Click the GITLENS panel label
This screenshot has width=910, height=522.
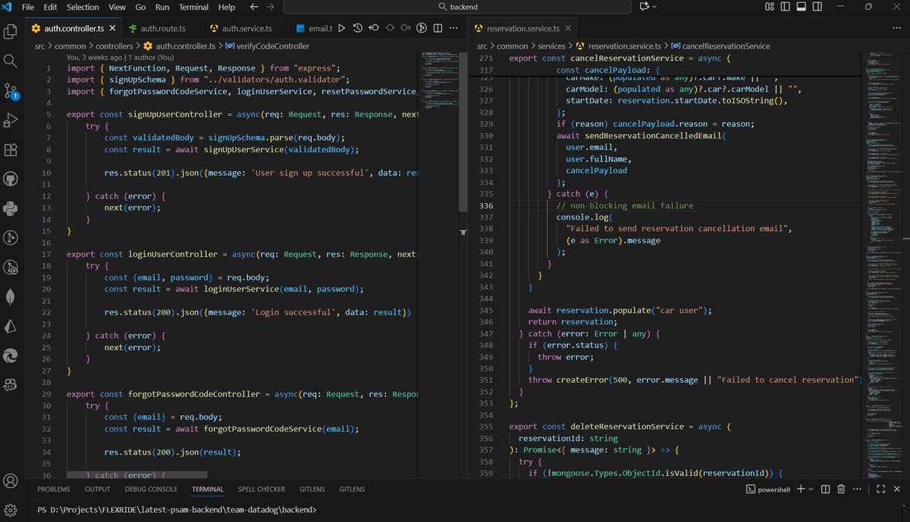pyautogui.click(x=312, y=489)
